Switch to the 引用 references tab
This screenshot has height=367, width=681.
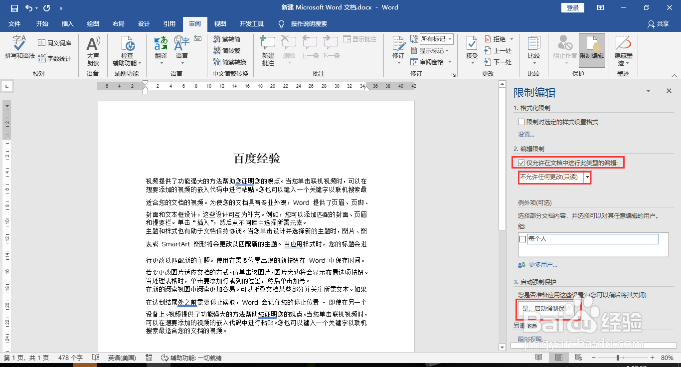(170, 23)
